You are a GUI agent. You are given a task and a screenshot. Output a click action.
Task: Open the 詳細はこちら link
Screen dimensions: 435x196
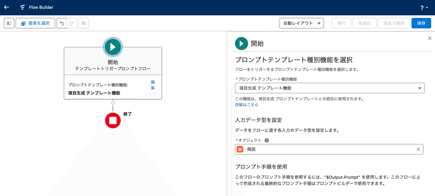247,105
